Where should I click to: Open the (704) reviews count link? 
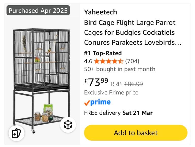(x=132, y=61)
